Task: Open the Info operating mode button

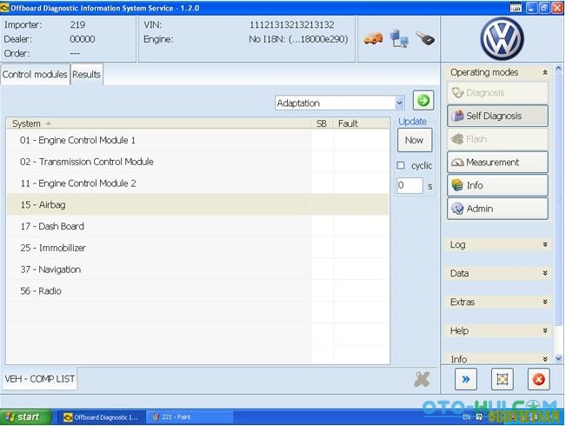Action: 497,185
